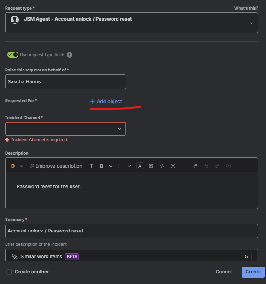
Task: Add a link using the link icon
Action: 195,166
